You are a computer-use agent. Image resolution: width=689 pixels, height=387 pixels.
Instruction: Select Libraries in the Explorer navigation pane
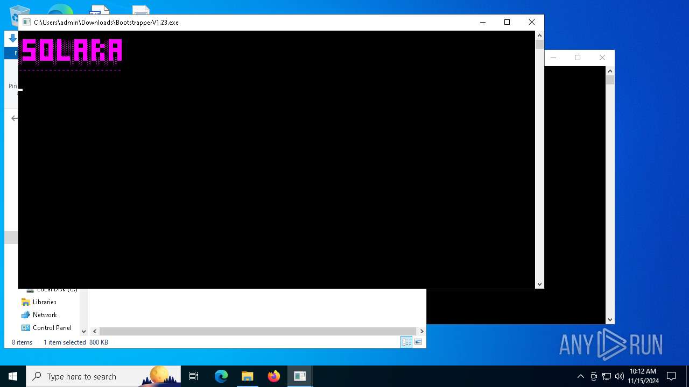pos(44,302)
